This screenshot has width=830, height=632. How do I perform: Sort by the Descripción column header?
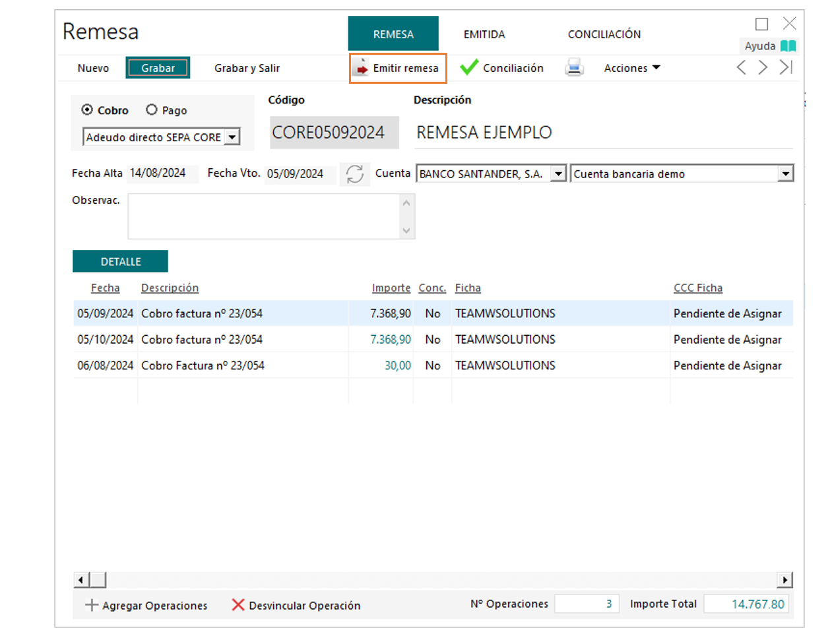170,288
